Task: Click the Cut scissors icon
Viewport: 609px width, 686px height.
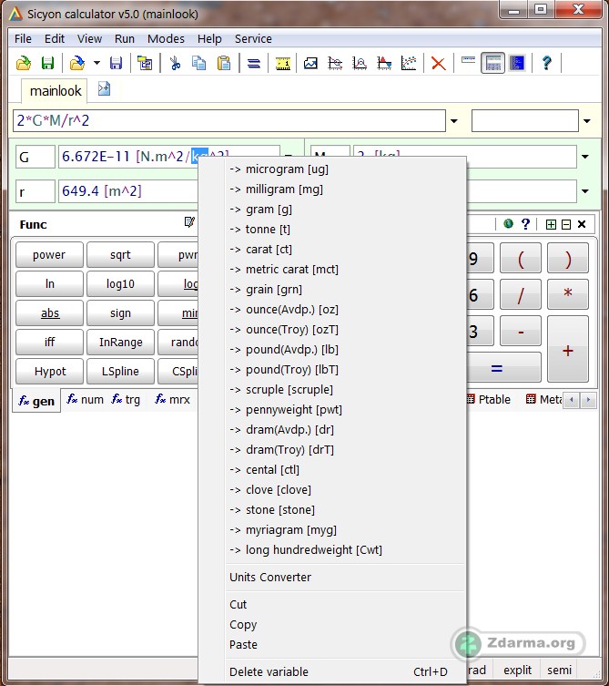Action: click(x=176, y=64)
